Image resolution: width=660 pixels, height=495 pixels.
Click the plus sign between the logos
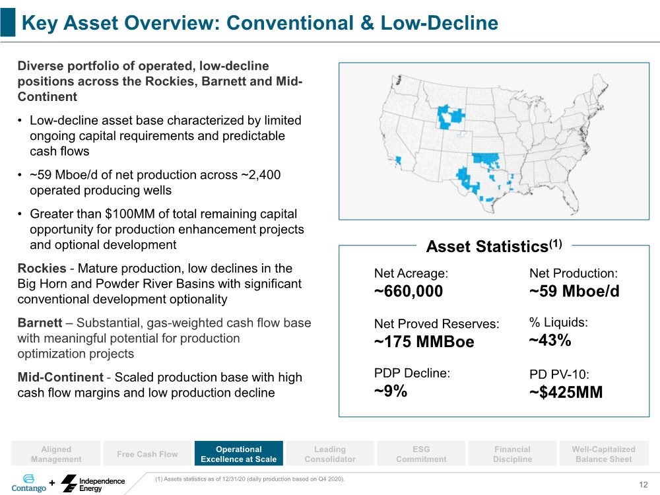[x=51, y=483]
